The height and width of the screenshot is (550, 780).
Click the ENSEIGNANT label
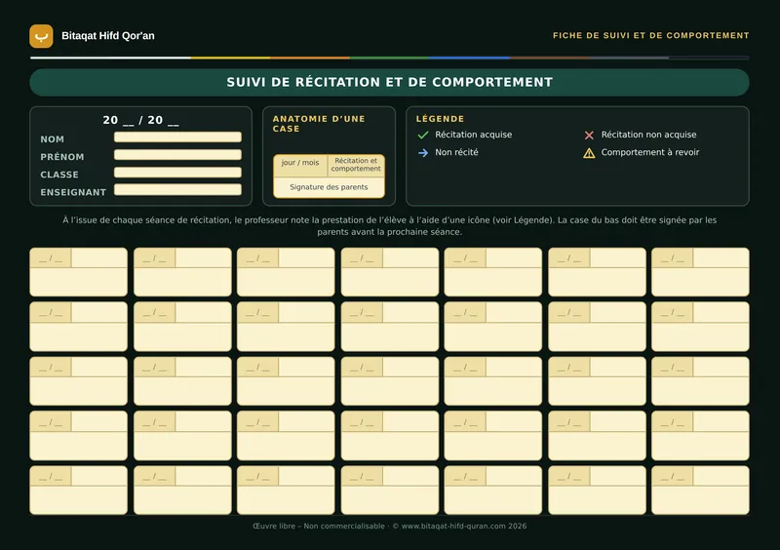[73, 192]
